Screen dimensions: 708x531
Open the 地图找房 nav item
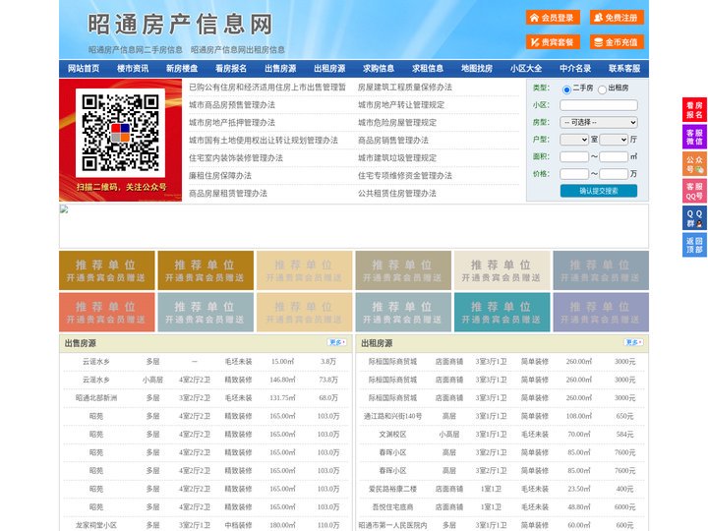tap(477, 69)
